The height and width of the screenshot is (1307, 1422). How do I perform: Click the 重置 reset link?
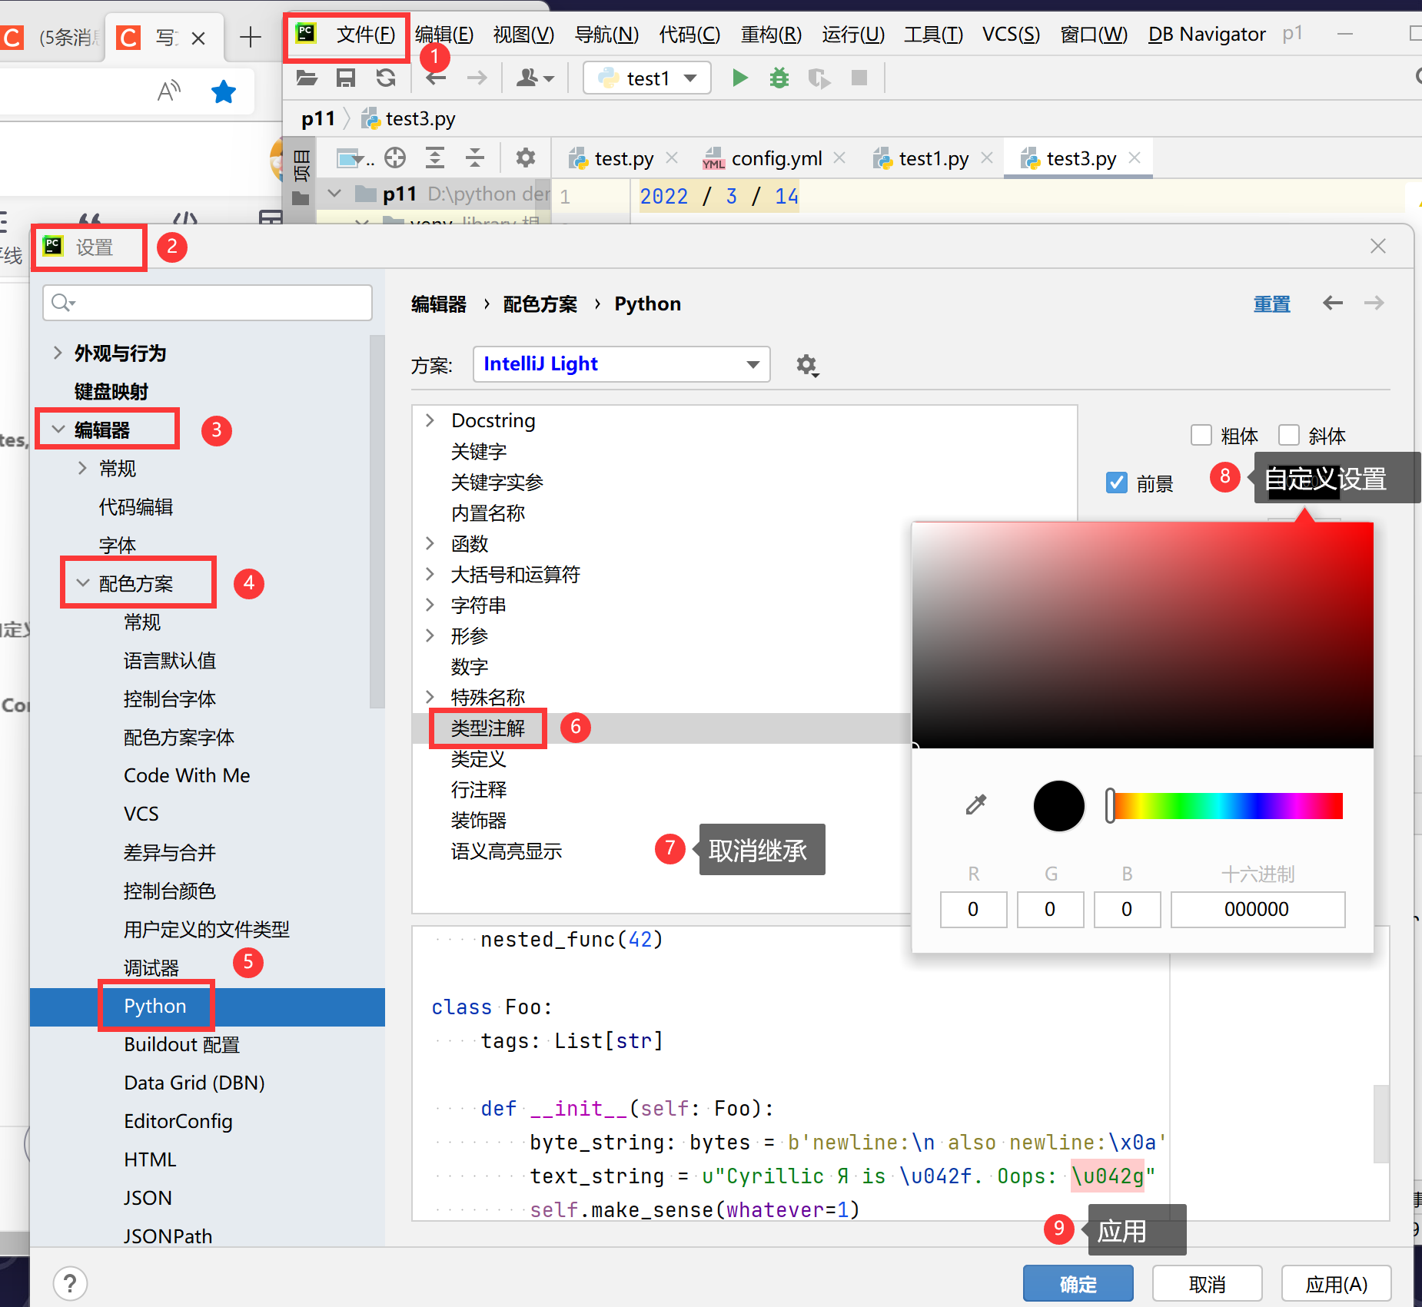tap(1271, 304)
